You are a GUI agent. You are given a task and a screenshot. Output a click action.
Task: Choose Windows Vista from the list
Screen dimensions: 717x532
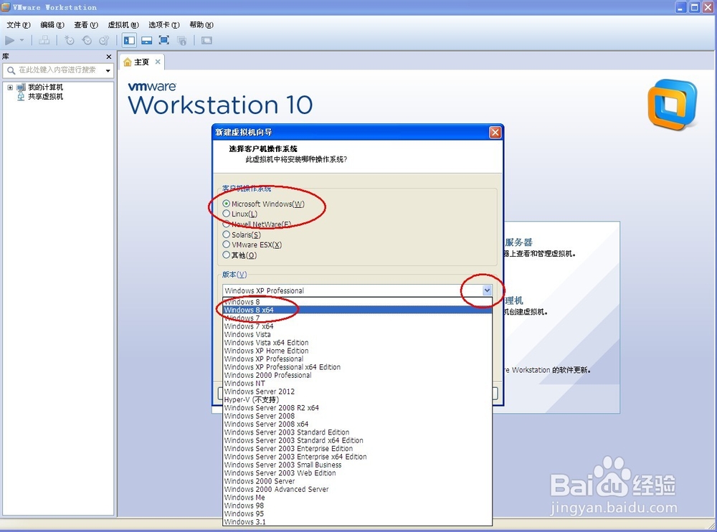coord(358,334)
